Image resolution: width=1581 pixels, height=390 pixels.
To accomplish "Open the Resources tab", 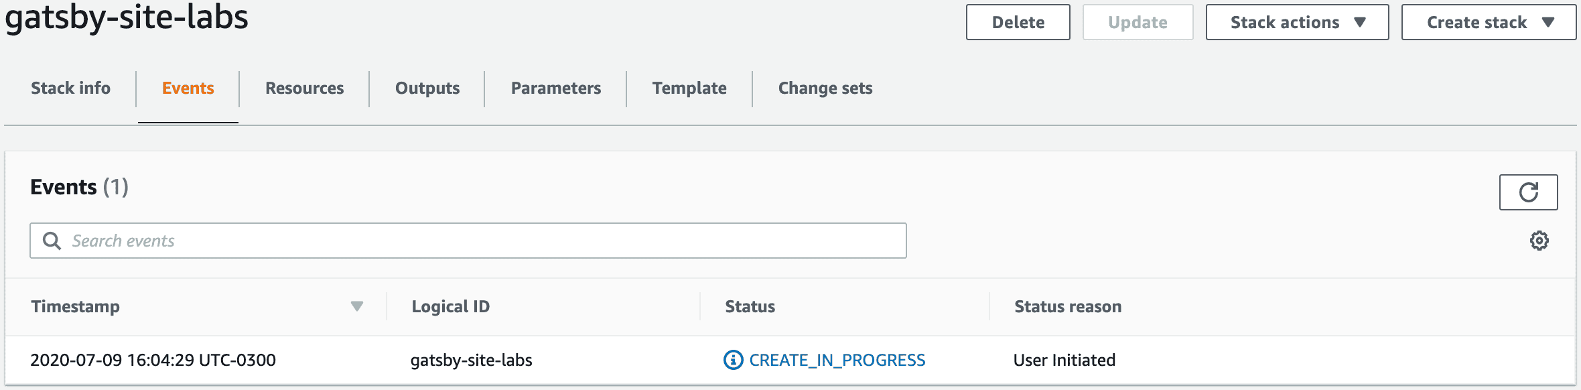I will 304,88.
